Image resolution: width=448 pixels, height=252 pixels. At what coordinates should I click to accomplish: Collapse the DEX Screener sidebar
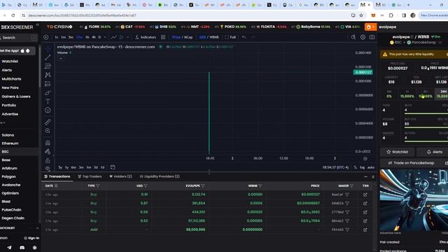[x=37, y=25]
